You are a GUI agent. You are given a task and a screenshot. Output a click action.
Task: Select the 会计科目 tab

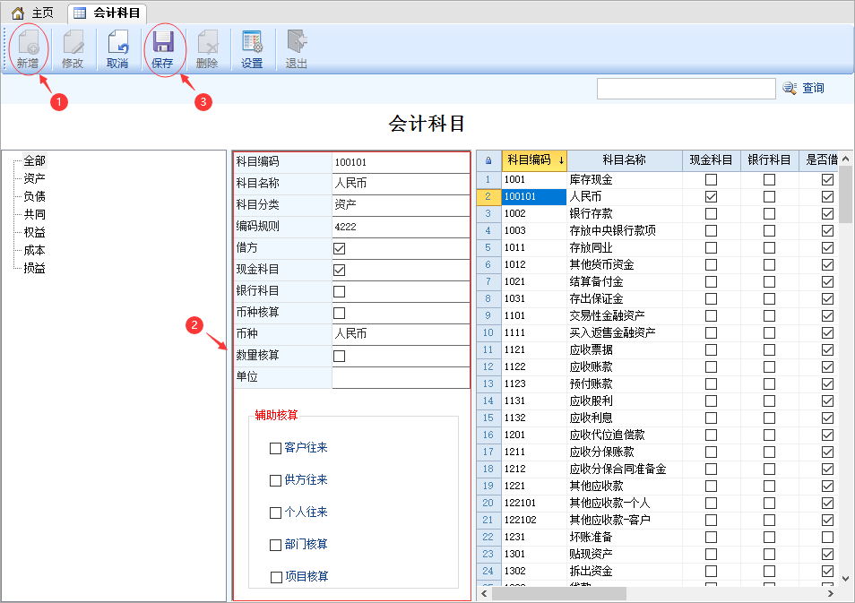pyautogui.click(x=107, y=13)
